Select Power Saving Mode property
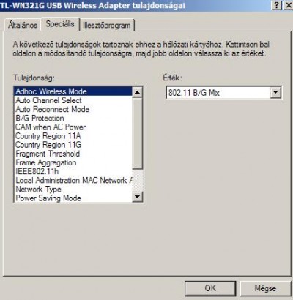 73,198
